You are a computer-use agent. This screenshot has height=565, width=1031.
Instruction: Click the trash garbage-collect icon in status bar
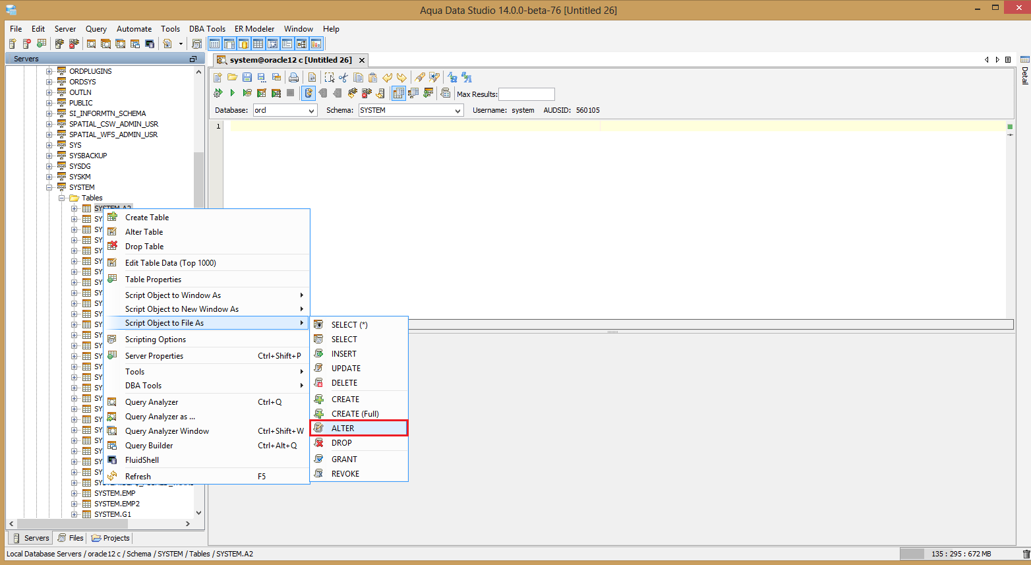(1026, 554)
